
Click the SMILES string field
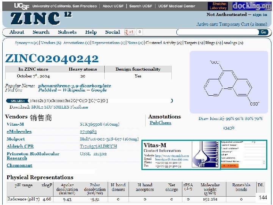click(100, 101)
